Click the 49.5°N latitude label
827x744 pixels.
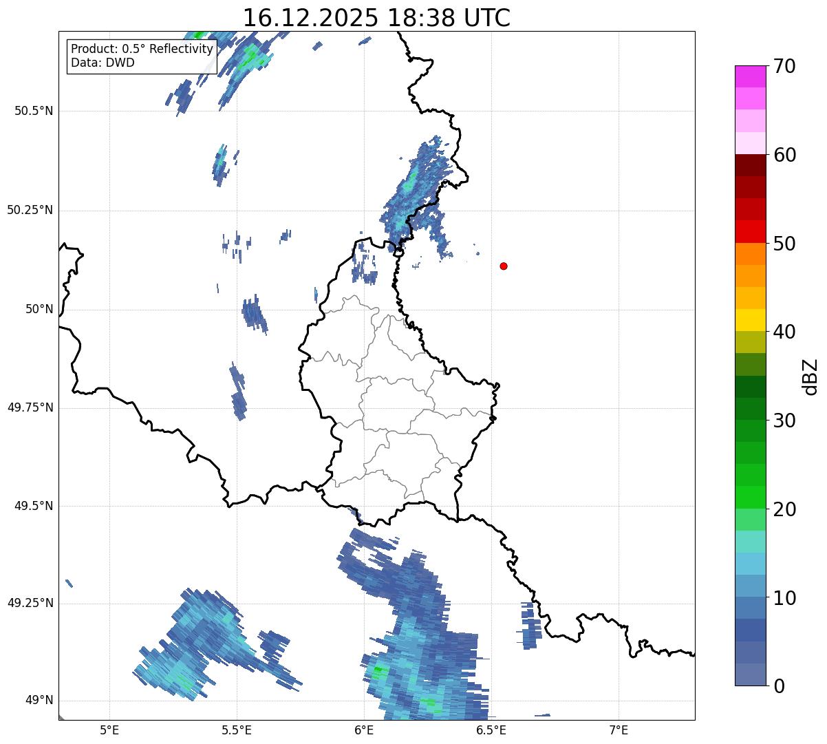coord(34,506)
